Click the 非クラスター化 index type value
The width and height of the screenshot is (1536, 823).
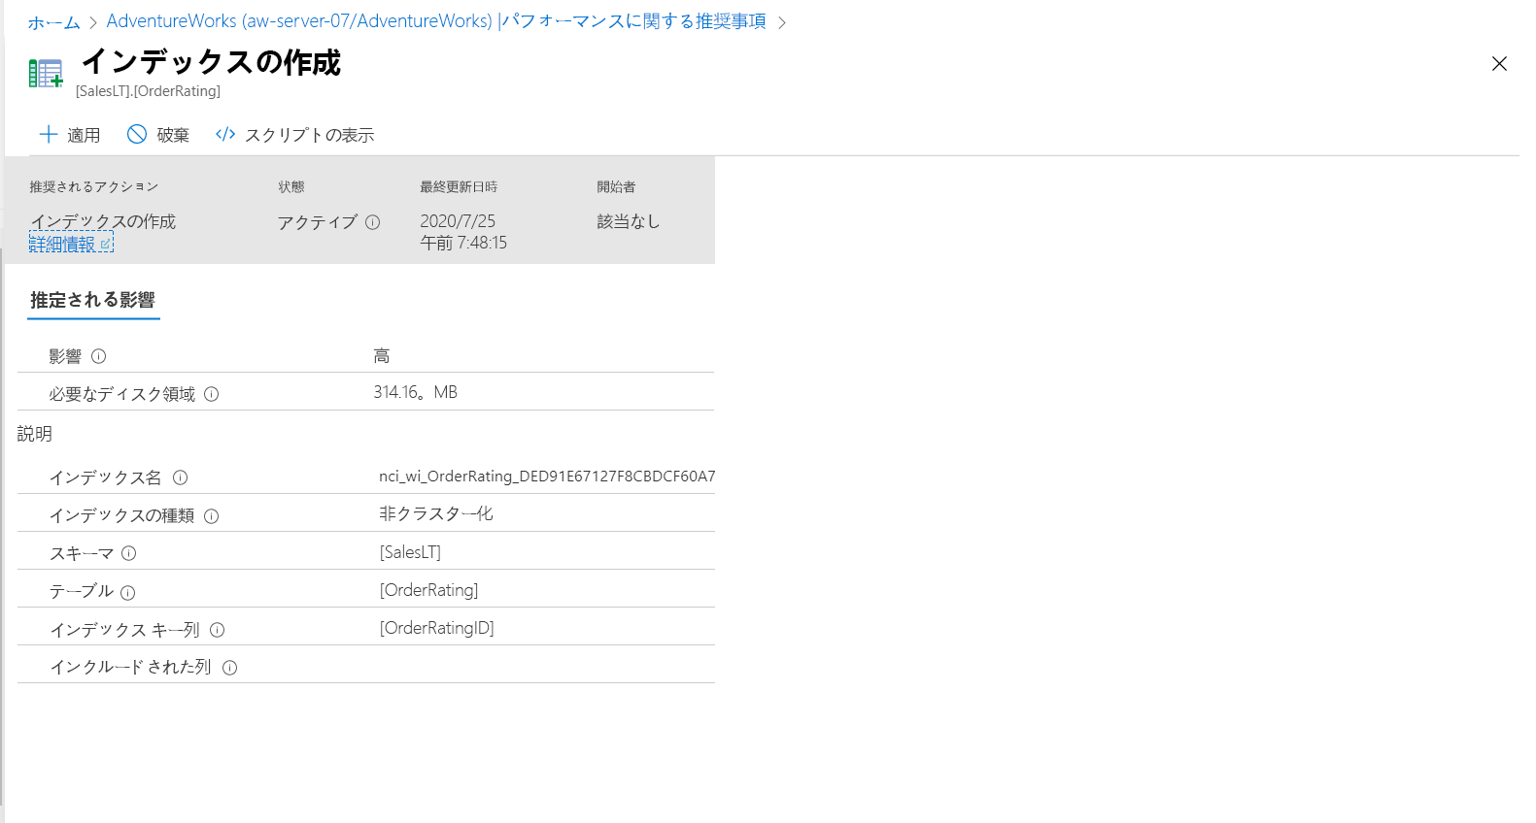pyautogui.click(x=436, y=513)
